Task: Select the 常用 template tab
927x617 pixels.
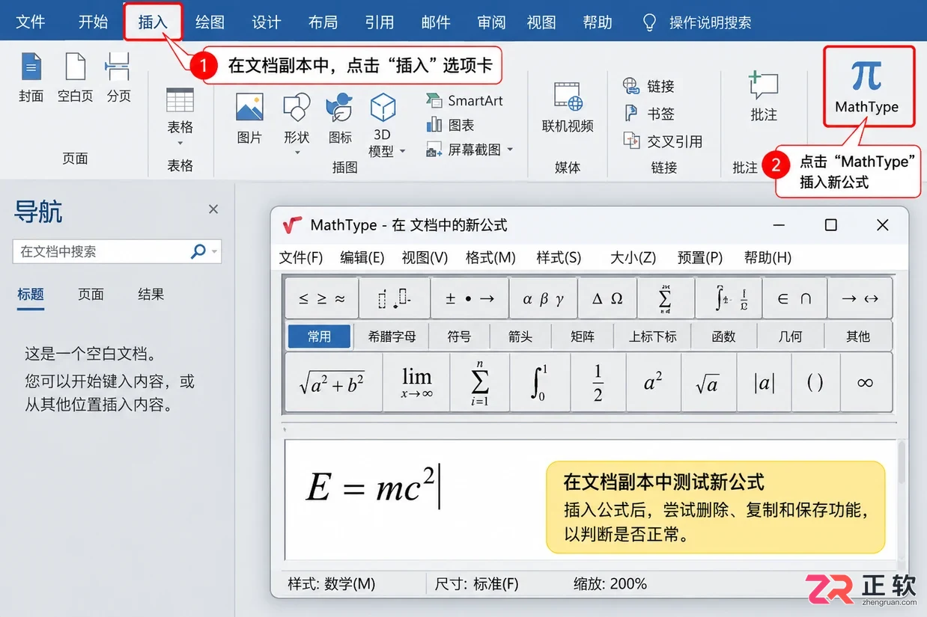Action: [x=319, y=337]
